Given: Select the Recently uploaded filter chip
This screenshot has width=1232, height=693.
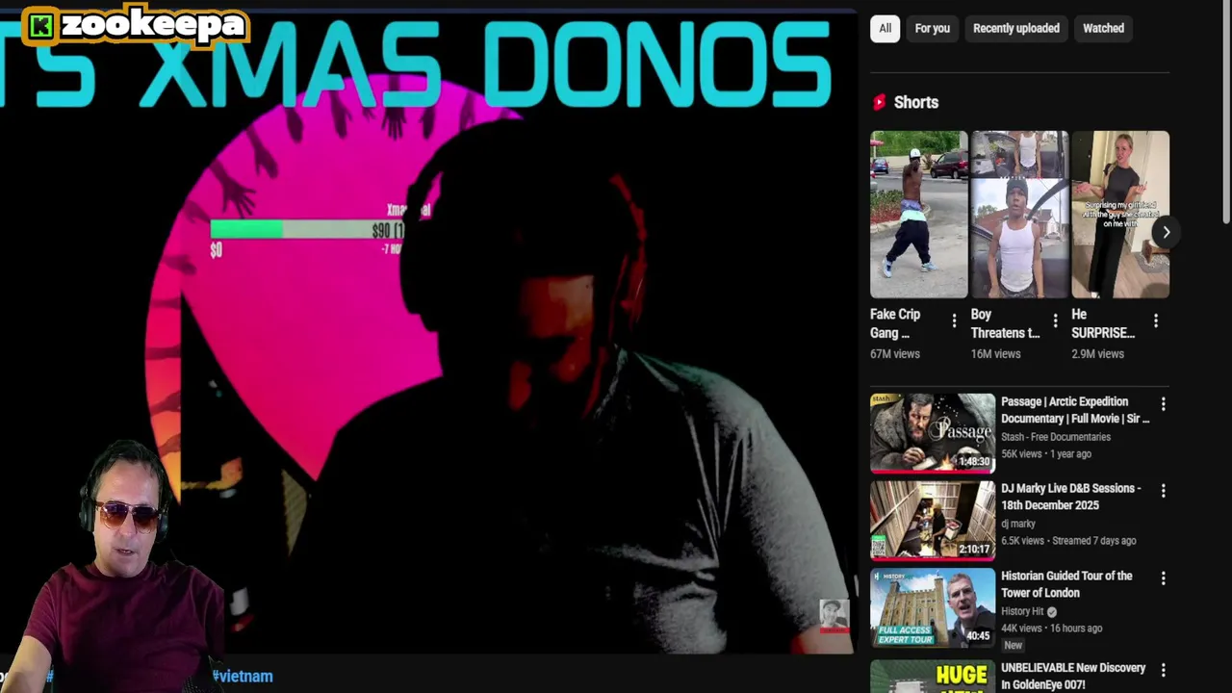Looking at the screenshot, I should [x=1015, y=28].
